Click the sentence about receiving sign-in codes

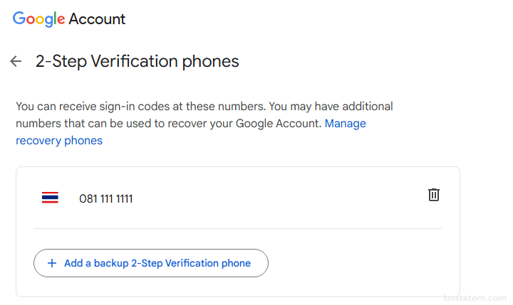(x=141, y=107)
